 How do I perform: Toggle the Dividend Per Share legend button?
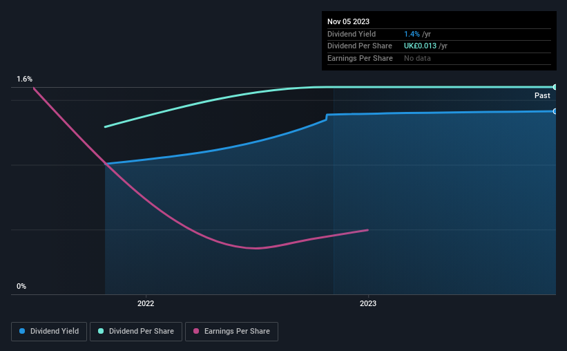point(136,332)
